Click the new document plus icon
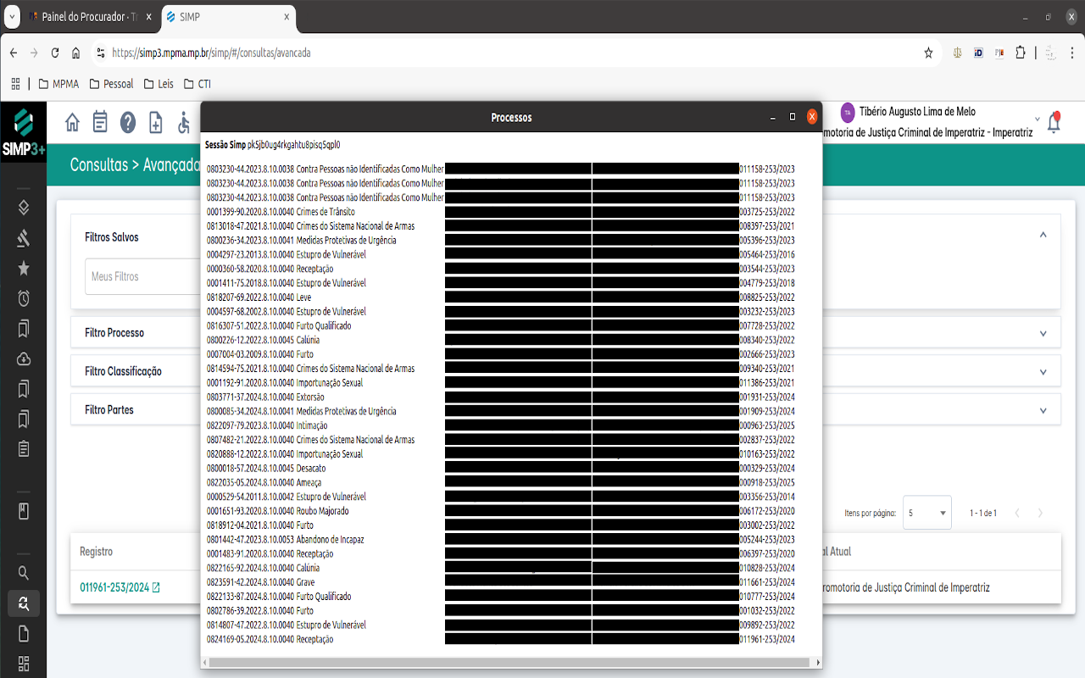Image resolution: width=1085 pixels, height=678 pixels. (156, 123)
